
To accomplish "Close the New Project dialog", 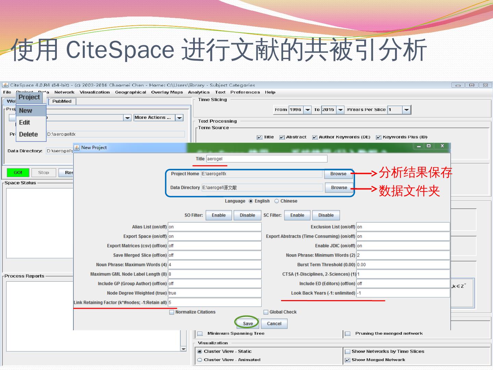I will coord(442,146).
